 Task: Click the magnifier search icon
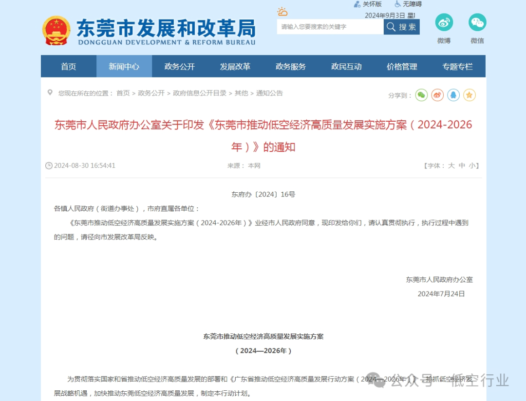pos(390,27)
